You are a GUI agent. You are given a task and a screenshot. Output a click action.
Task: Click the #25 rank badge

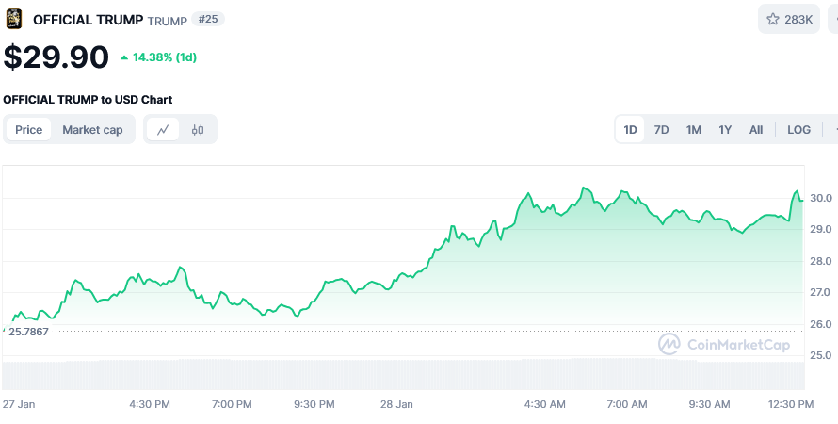(x=208, y=19)
